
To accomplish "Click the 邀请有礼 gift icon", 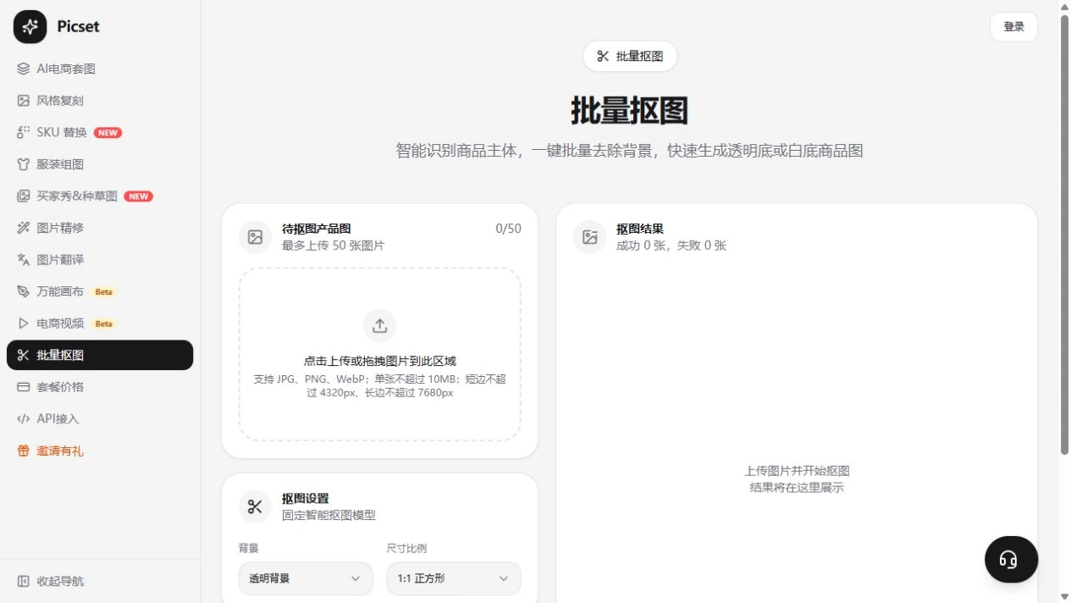I will click(24, 451).
